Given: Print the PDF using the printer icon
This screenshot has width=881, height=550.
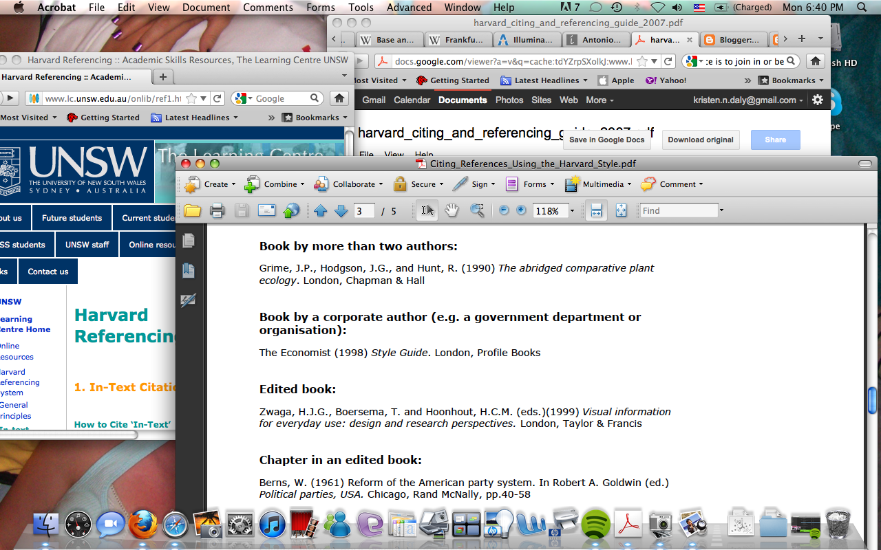Looking at the screenshot, I should [217, 211].
